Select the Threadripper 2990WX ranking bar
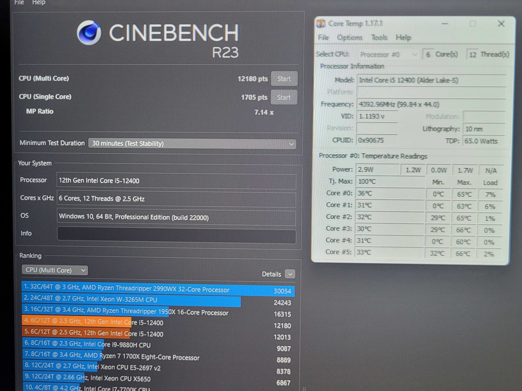This screenshot has height=391, width=522. tap(158, 290)
